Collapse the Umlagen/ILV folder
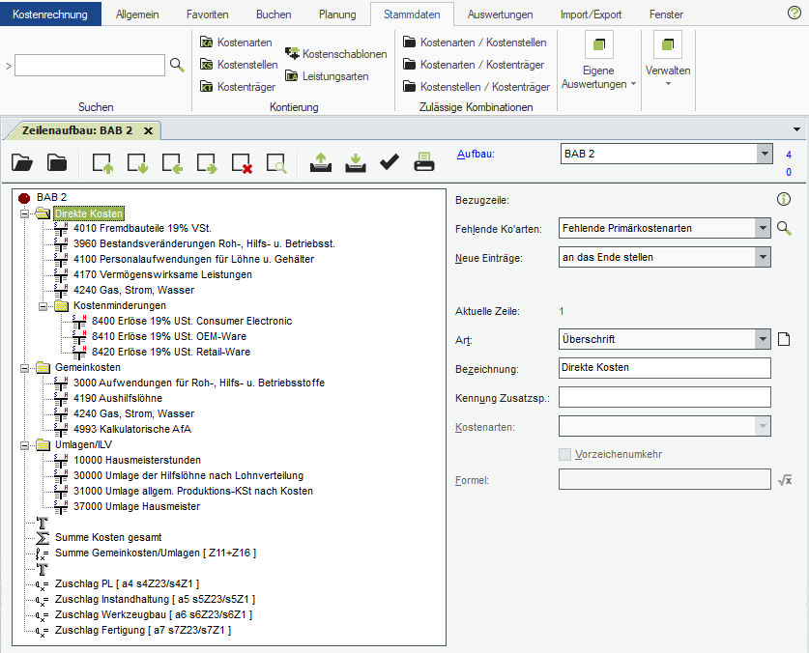 pos(24,445)
